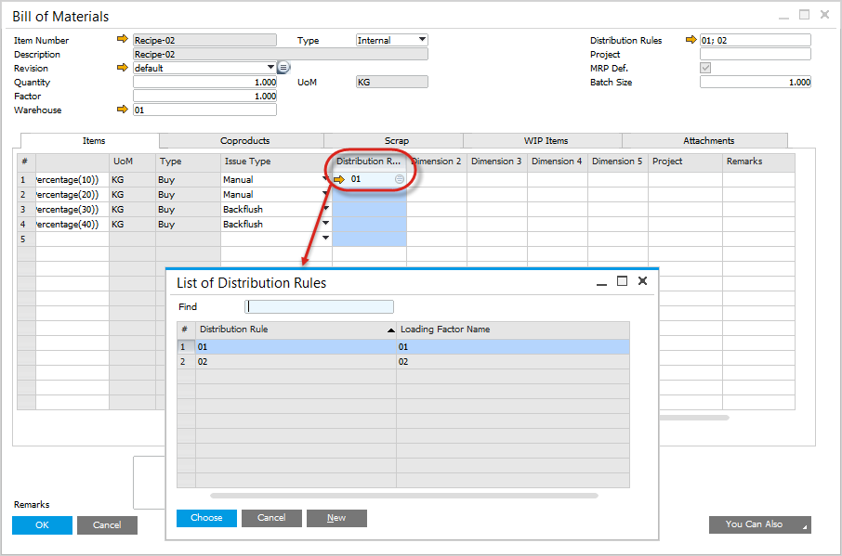Click the Item Number link arrow icon
This screenshot has width=842, height=556.
coord(122,40)
